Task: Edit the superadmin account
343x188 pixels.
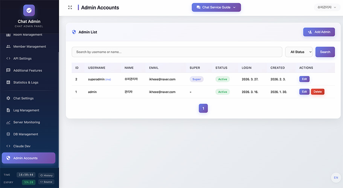Action: point(304,79)
